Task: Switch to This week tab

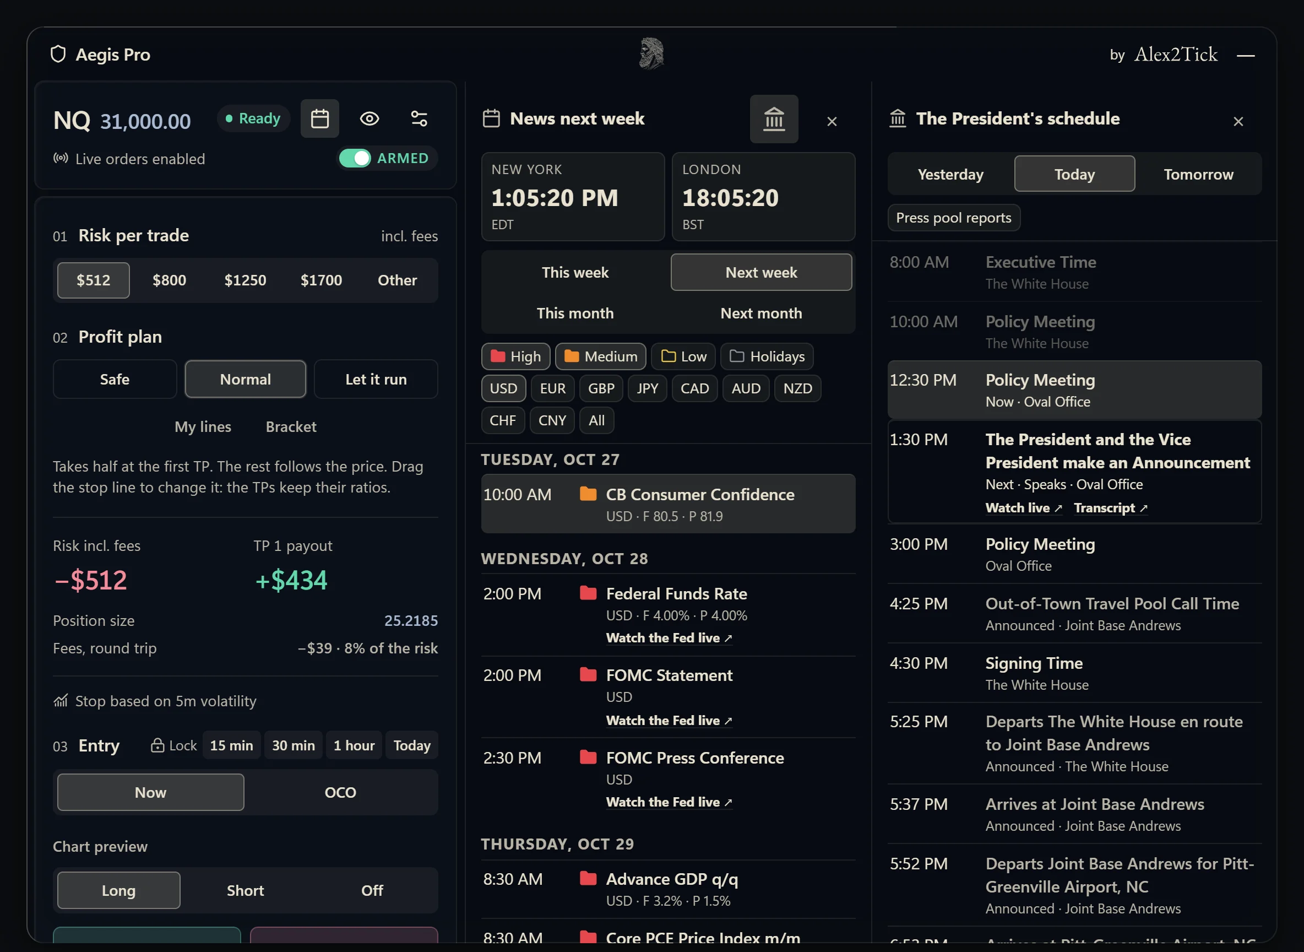Action: click(x=575, y=272)
